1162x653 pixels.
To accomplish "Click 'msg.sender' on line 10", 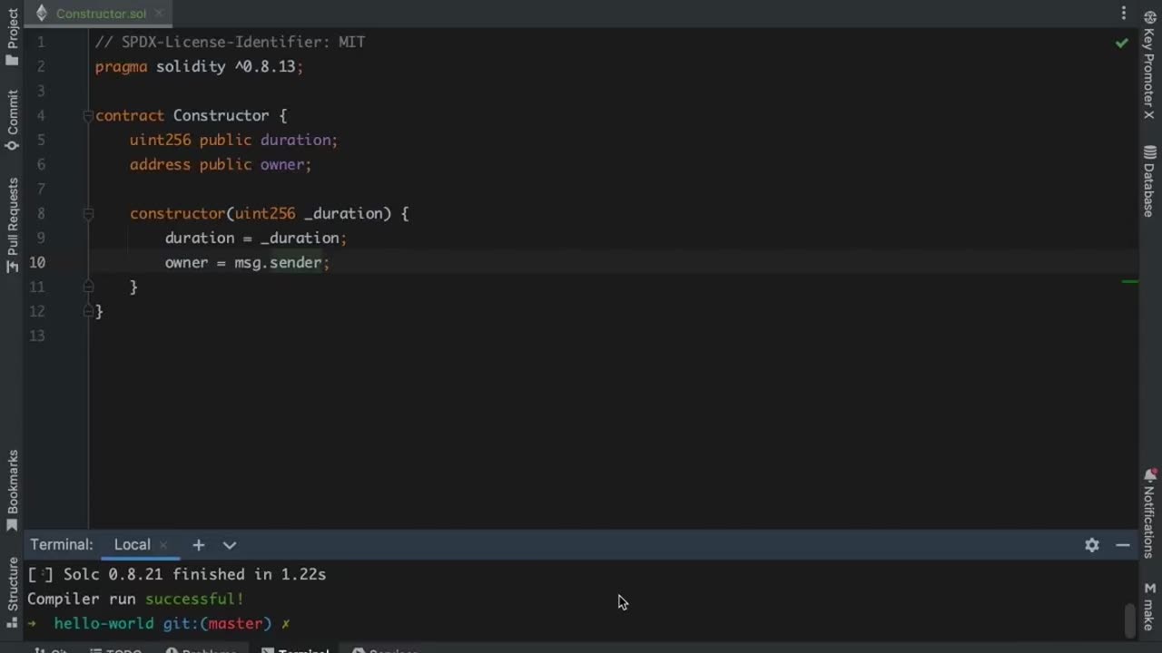I will (278, 262).
